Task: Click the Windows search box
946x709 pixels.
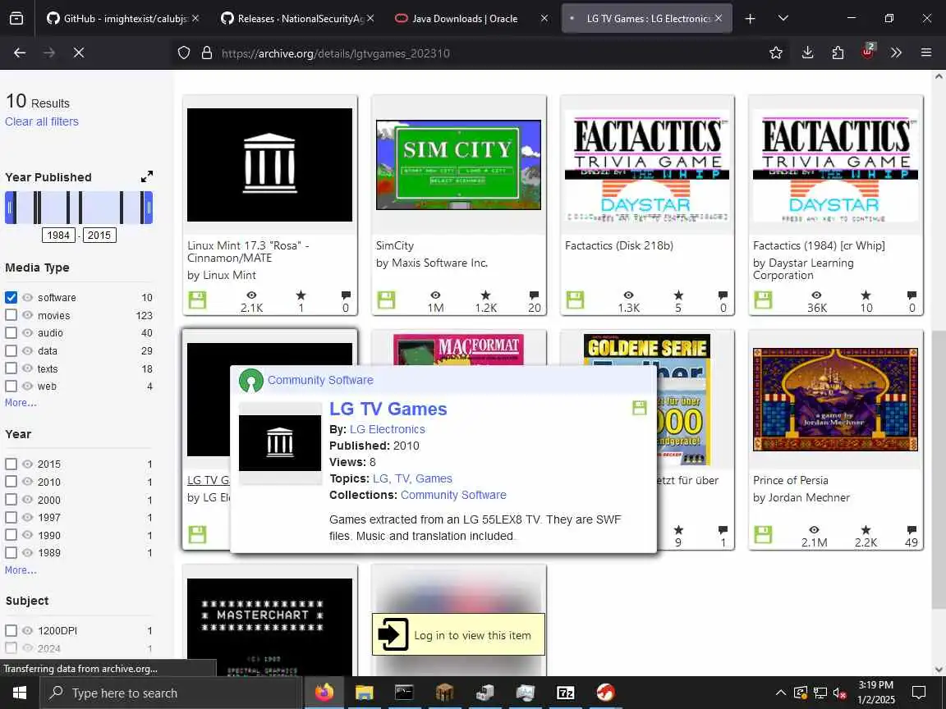Action: [x=170, y=693]
